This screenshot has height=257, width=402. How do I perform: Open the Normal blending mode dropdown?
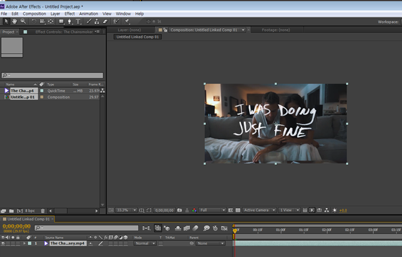145,243
